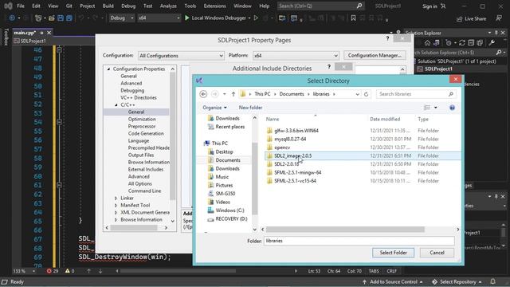Screen dimensions: 510x287
Task: Click the up-one-level arrow in Select Directory
Action: pos(233,94)
